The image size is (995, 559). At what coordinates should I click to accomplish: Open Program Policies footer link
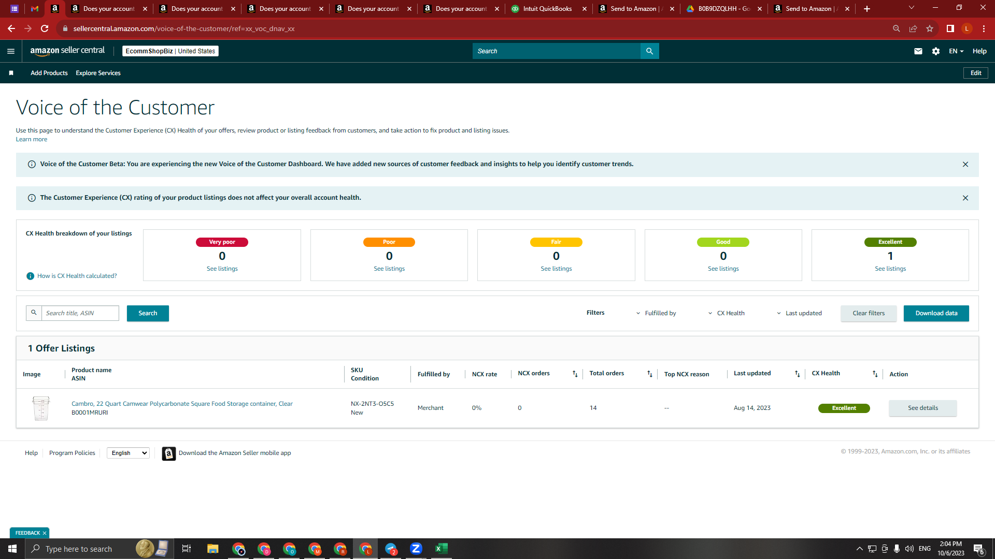point(72,453)
